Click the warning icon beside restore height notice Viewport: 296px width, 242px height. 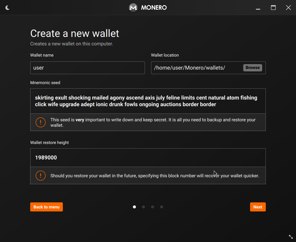coord(40,175)
